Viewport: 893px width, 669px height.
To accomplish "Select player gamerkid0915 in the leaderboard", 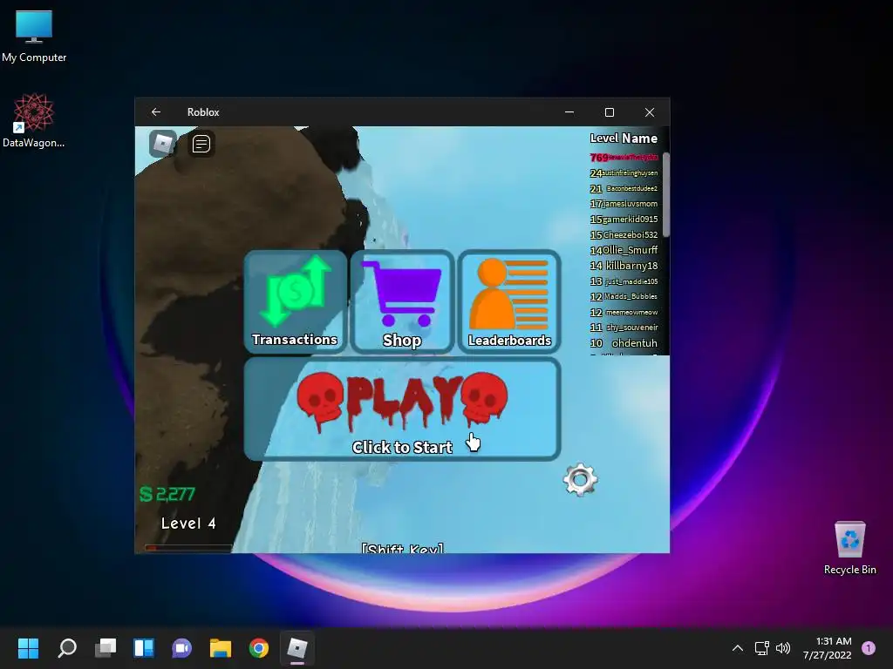I will point(624,219).
